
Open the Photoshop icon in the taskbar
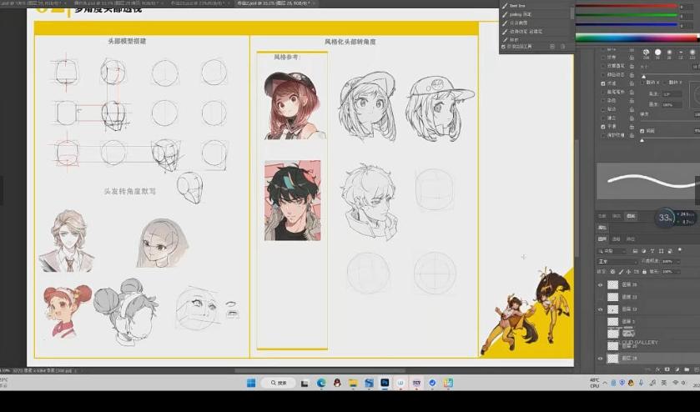click(x=385, y=383)
